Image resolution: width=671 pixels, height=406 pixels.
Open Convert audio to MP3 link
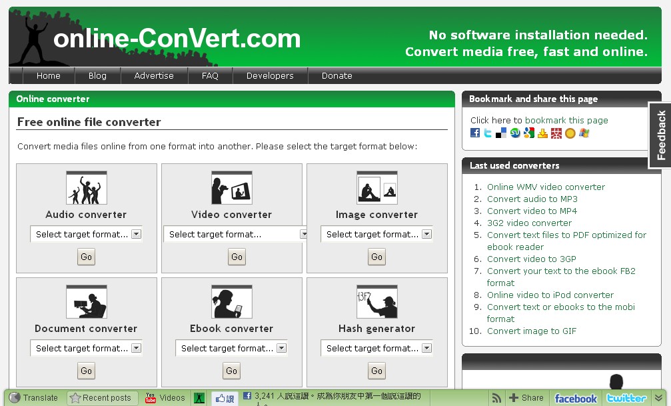pos(532,199)
